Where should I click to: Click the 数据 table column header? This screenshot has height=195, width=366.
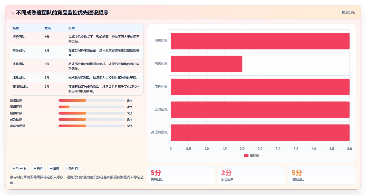click(47, 28)
